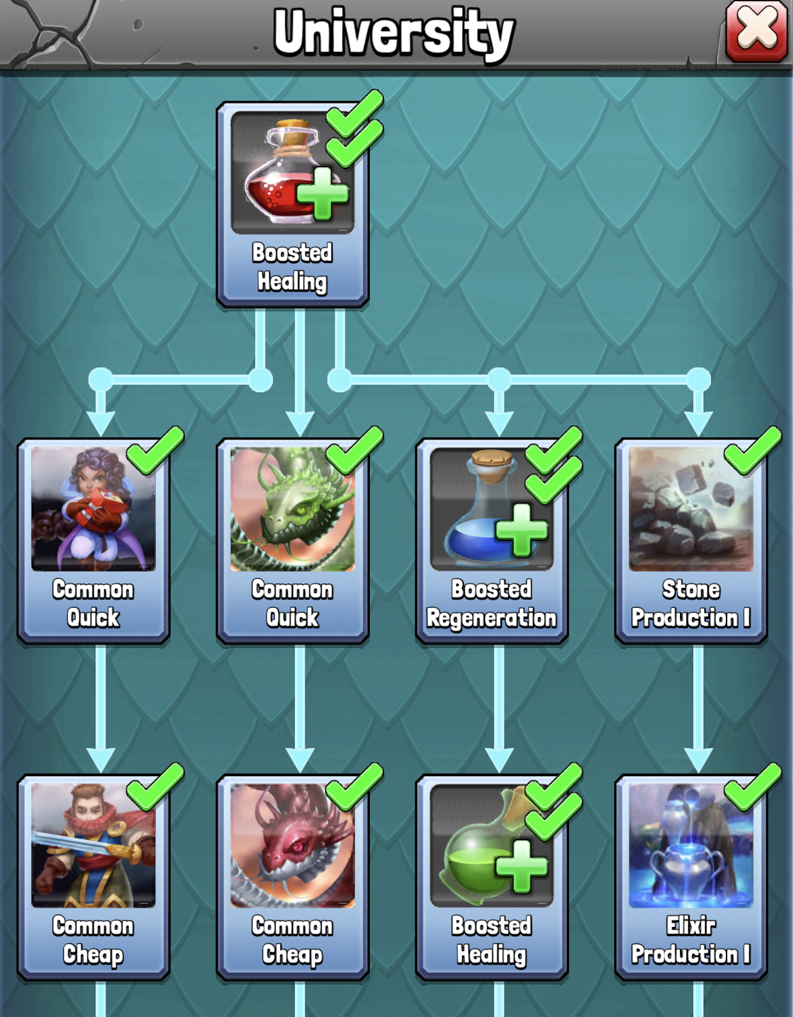
Task: Open the red potion Boosted Healing research
Action: point(292,205)
